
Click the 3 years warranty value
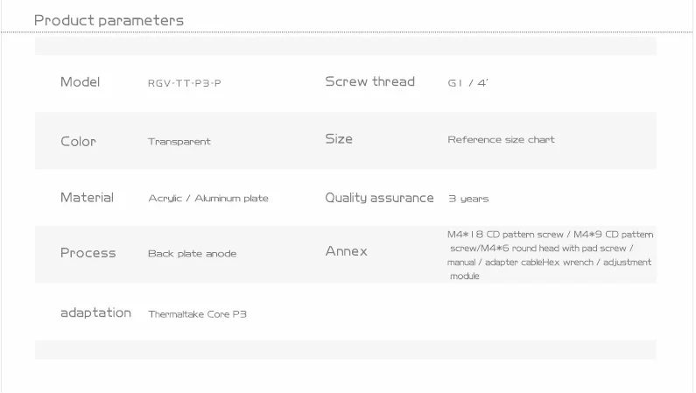point(468,199)
